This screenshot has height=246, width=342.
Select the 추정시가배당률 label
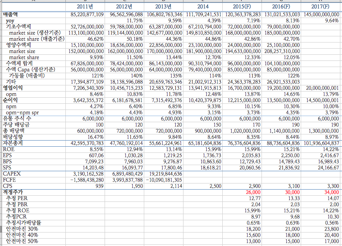[23, 223]
